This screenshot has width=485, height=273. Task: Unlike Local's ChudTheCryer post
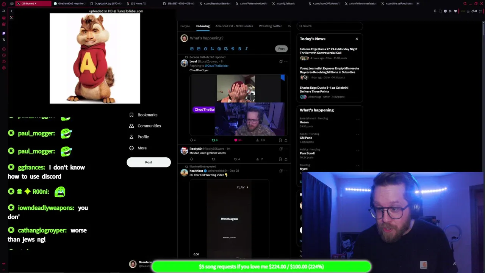coord(237,140)
